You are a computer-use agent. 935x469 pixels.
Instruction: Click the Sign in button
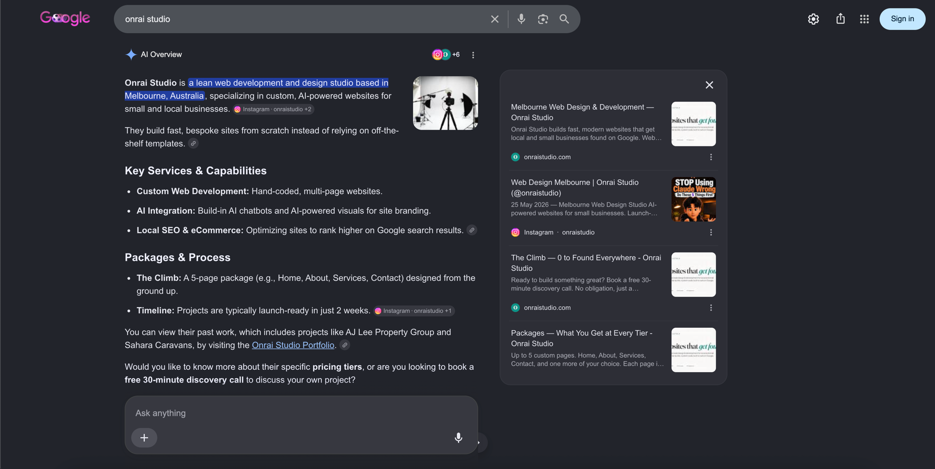[902, 19]
